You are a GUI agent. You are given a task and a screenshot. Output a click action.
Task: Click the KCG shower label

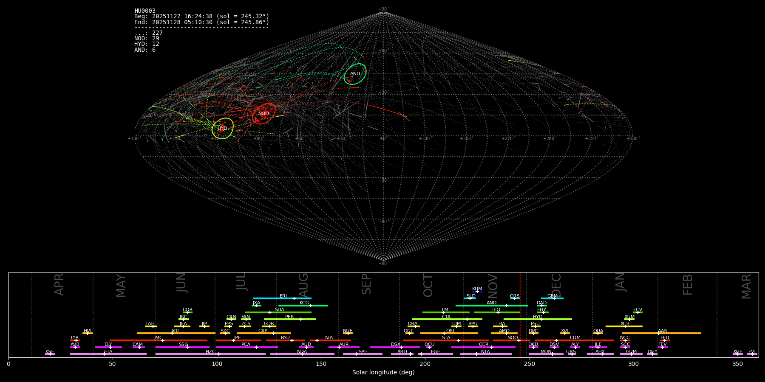pos(304,303)
